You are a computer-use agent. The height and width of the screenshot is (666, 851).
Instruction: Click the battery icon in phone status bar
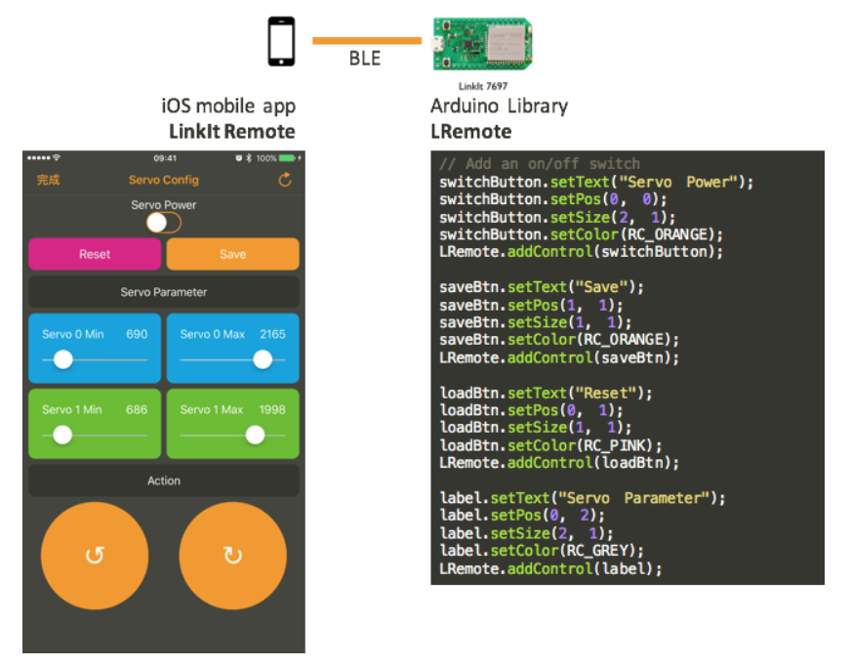click(289, 158)
